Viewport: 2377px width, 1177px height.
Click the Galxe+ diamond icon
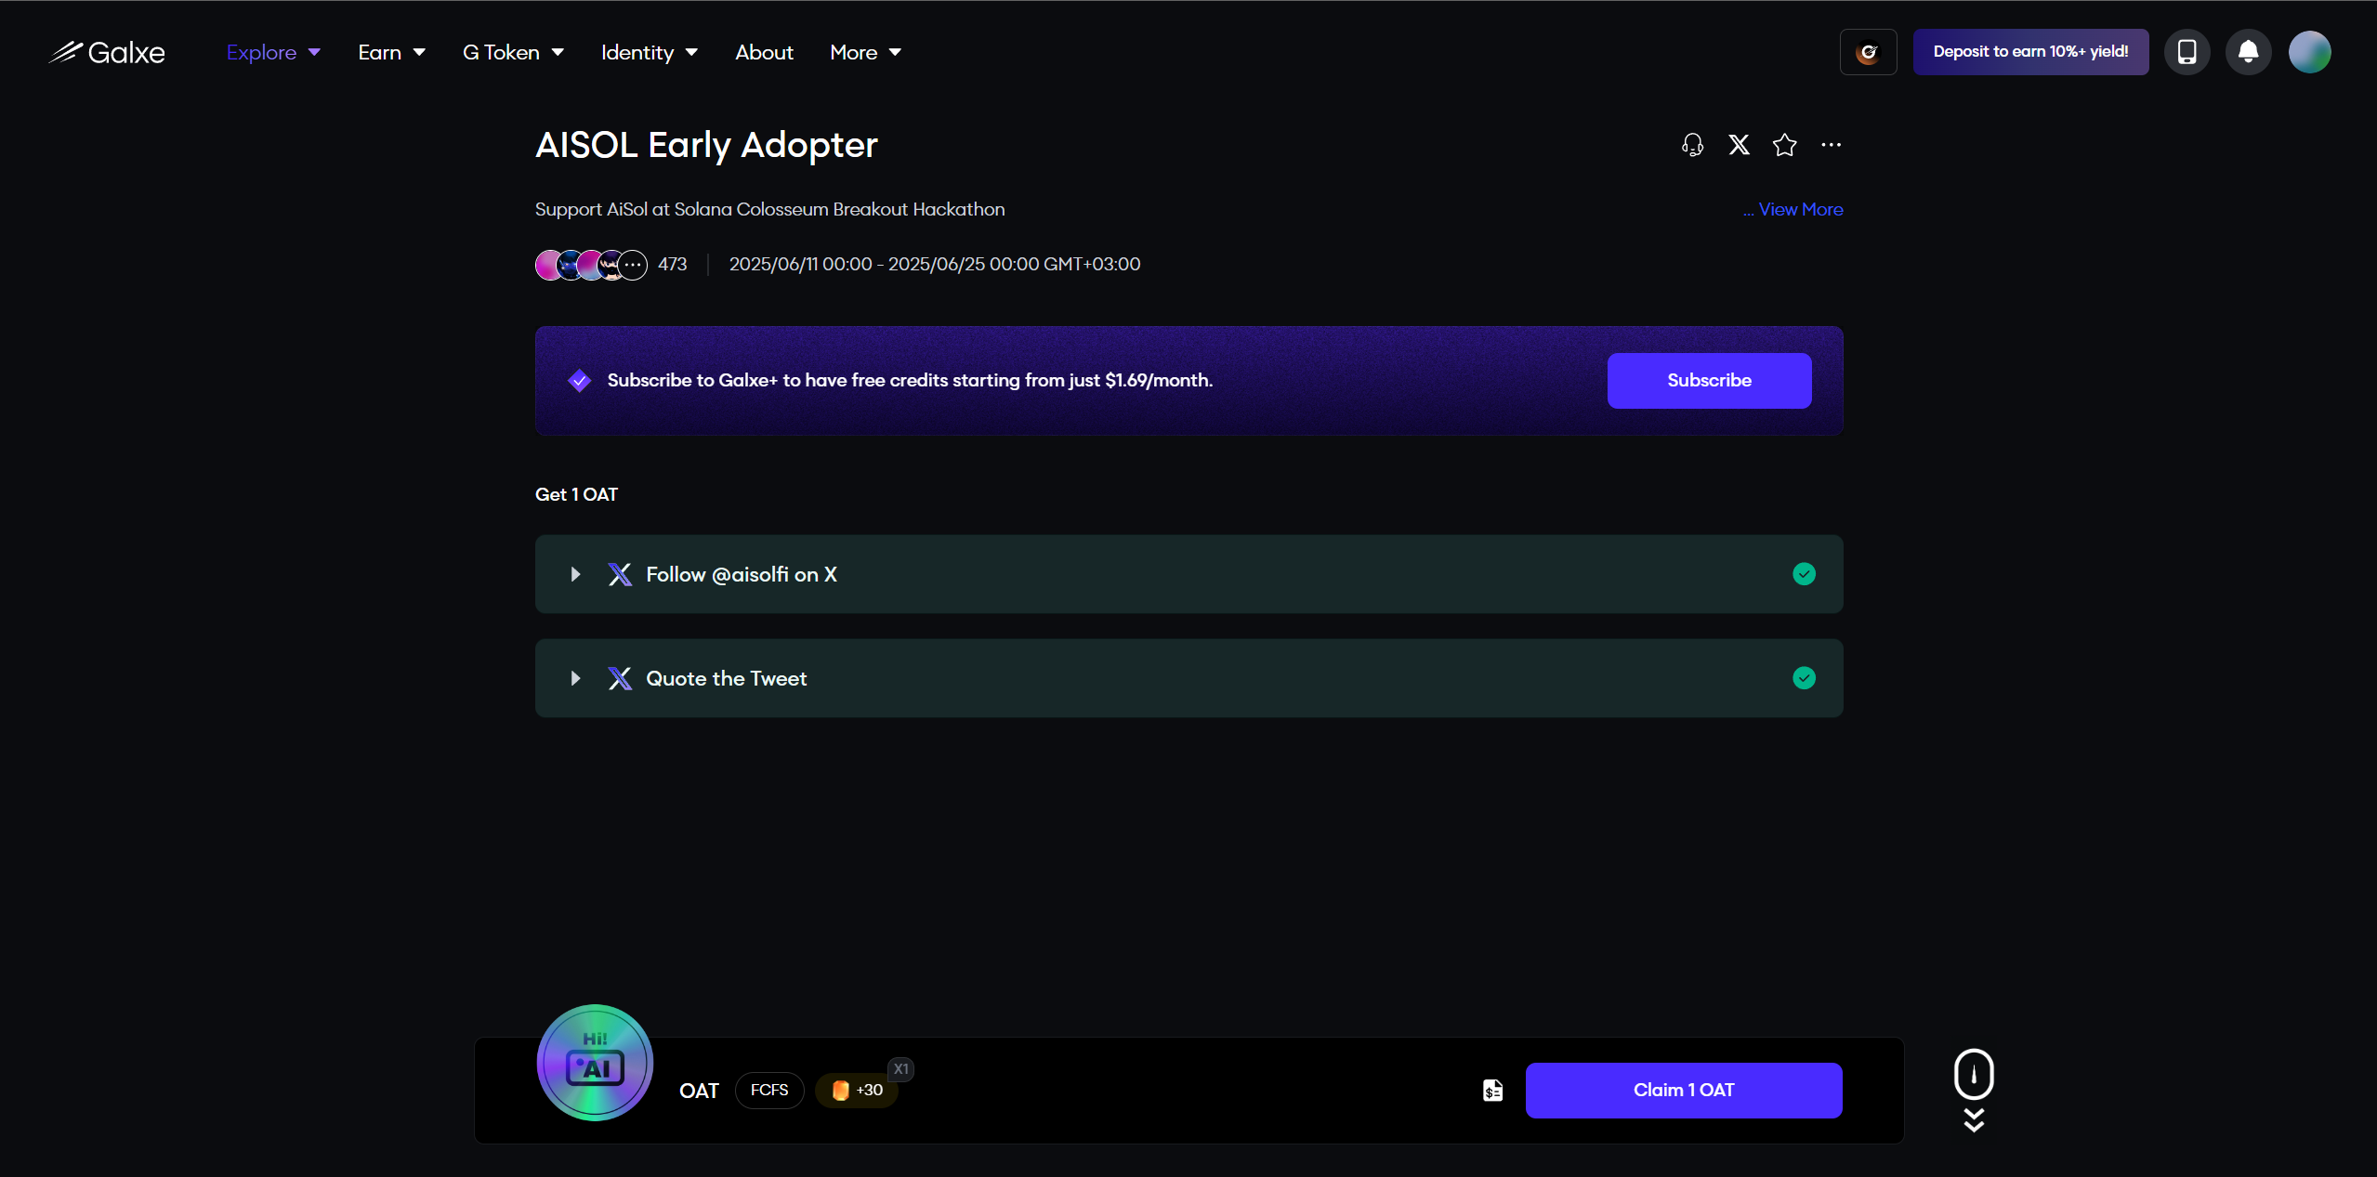click(579, 381)
